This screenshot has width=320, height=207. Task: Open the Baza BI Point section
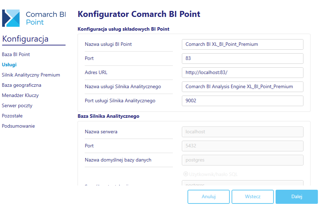(x=16, y=55)
